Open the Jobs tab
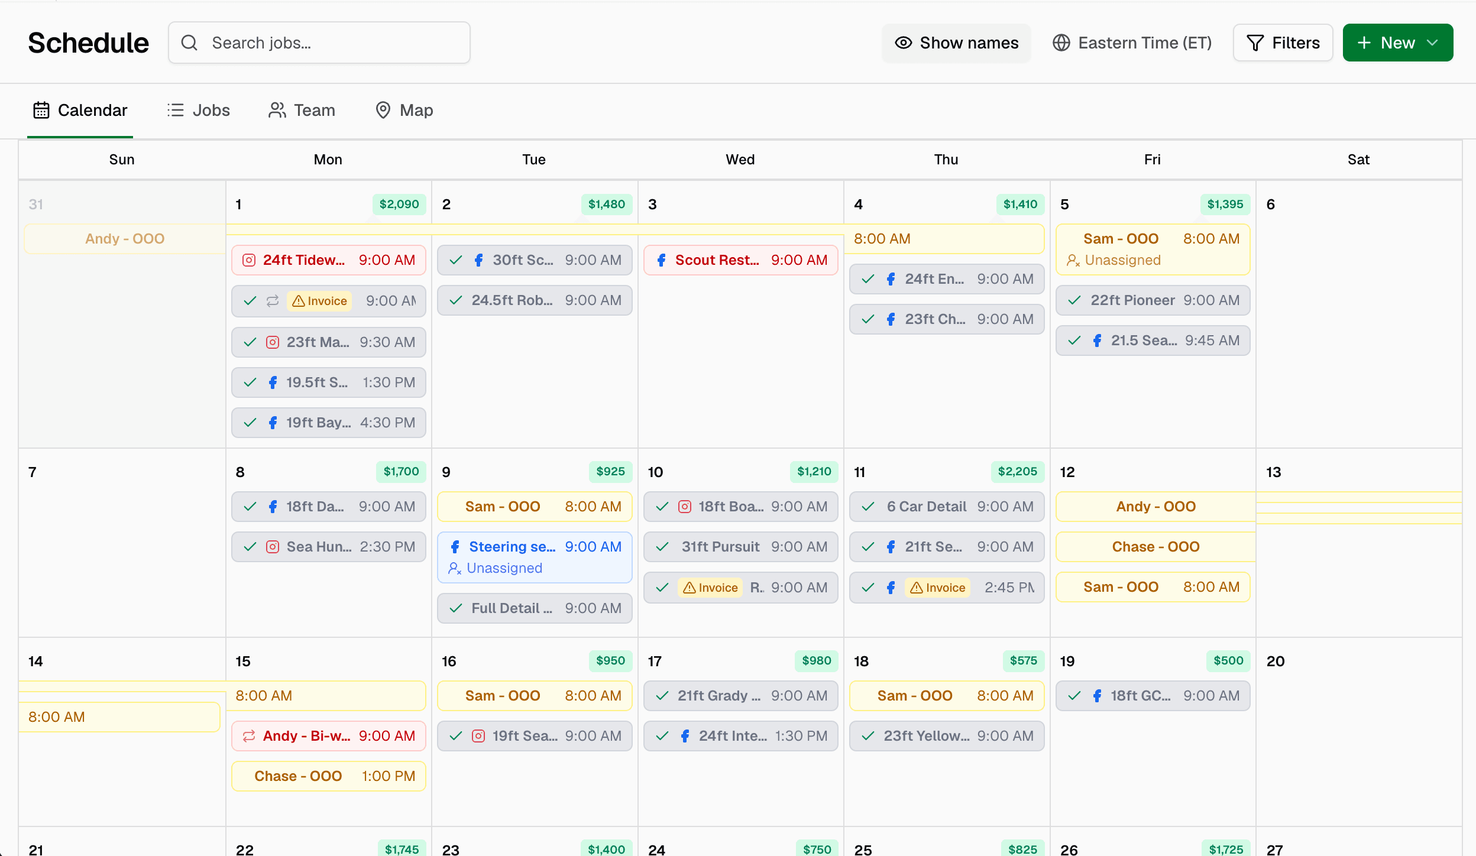This screenshot has height=856, width=1476. pos(199,111)
